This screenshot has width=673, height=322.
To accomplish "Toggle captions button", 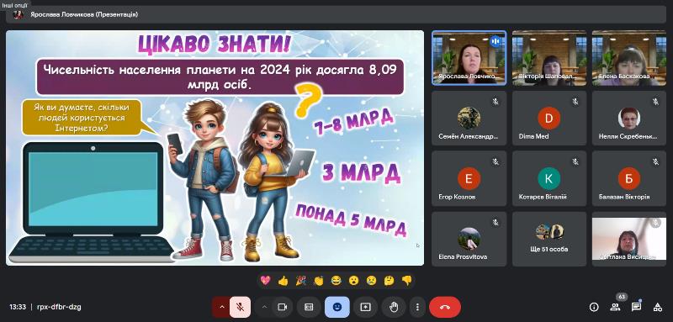I will coord(309,307).
